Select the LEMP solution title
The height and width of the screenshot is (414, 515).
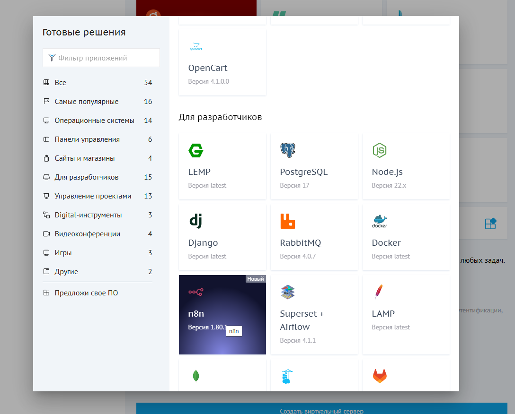point(199,172)
